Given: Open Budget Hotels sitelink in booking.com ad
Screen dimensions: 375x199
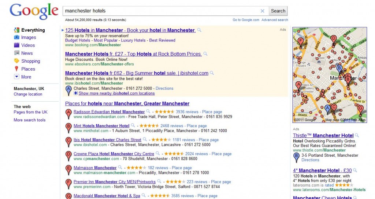Looking at the screenshot, I should point(78,40).
